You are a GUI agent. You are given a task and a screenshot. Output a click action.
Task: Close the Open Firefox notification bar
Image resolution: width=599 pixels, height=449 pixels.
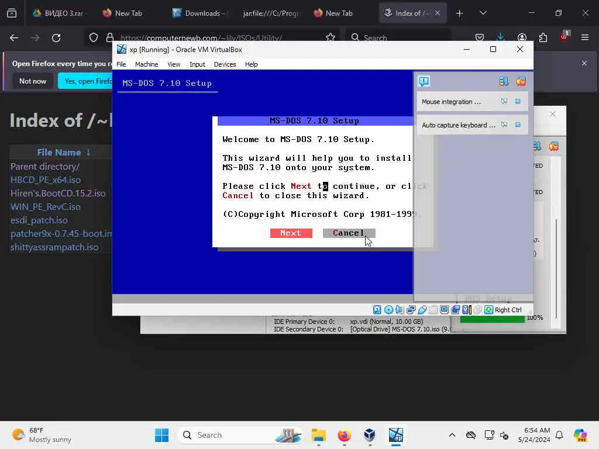pos(584,63)
